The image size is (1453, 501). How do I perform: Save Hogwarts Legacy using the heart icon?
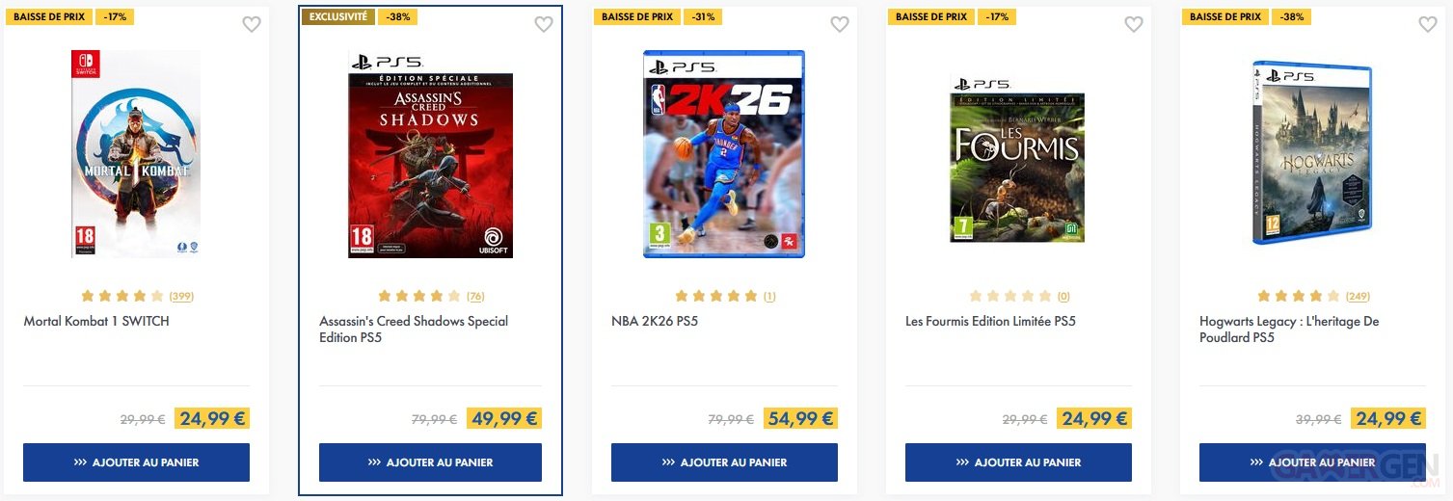pyautogui.click(x=1428, y=25)
